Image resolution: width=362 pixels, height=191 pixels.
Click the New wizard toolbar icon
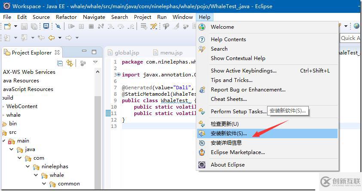[x=7, y=26]
